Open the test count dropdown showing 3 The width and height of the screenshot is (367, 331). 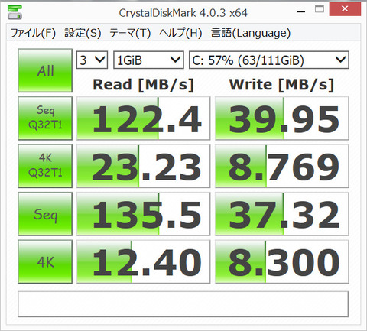(92, 60)
